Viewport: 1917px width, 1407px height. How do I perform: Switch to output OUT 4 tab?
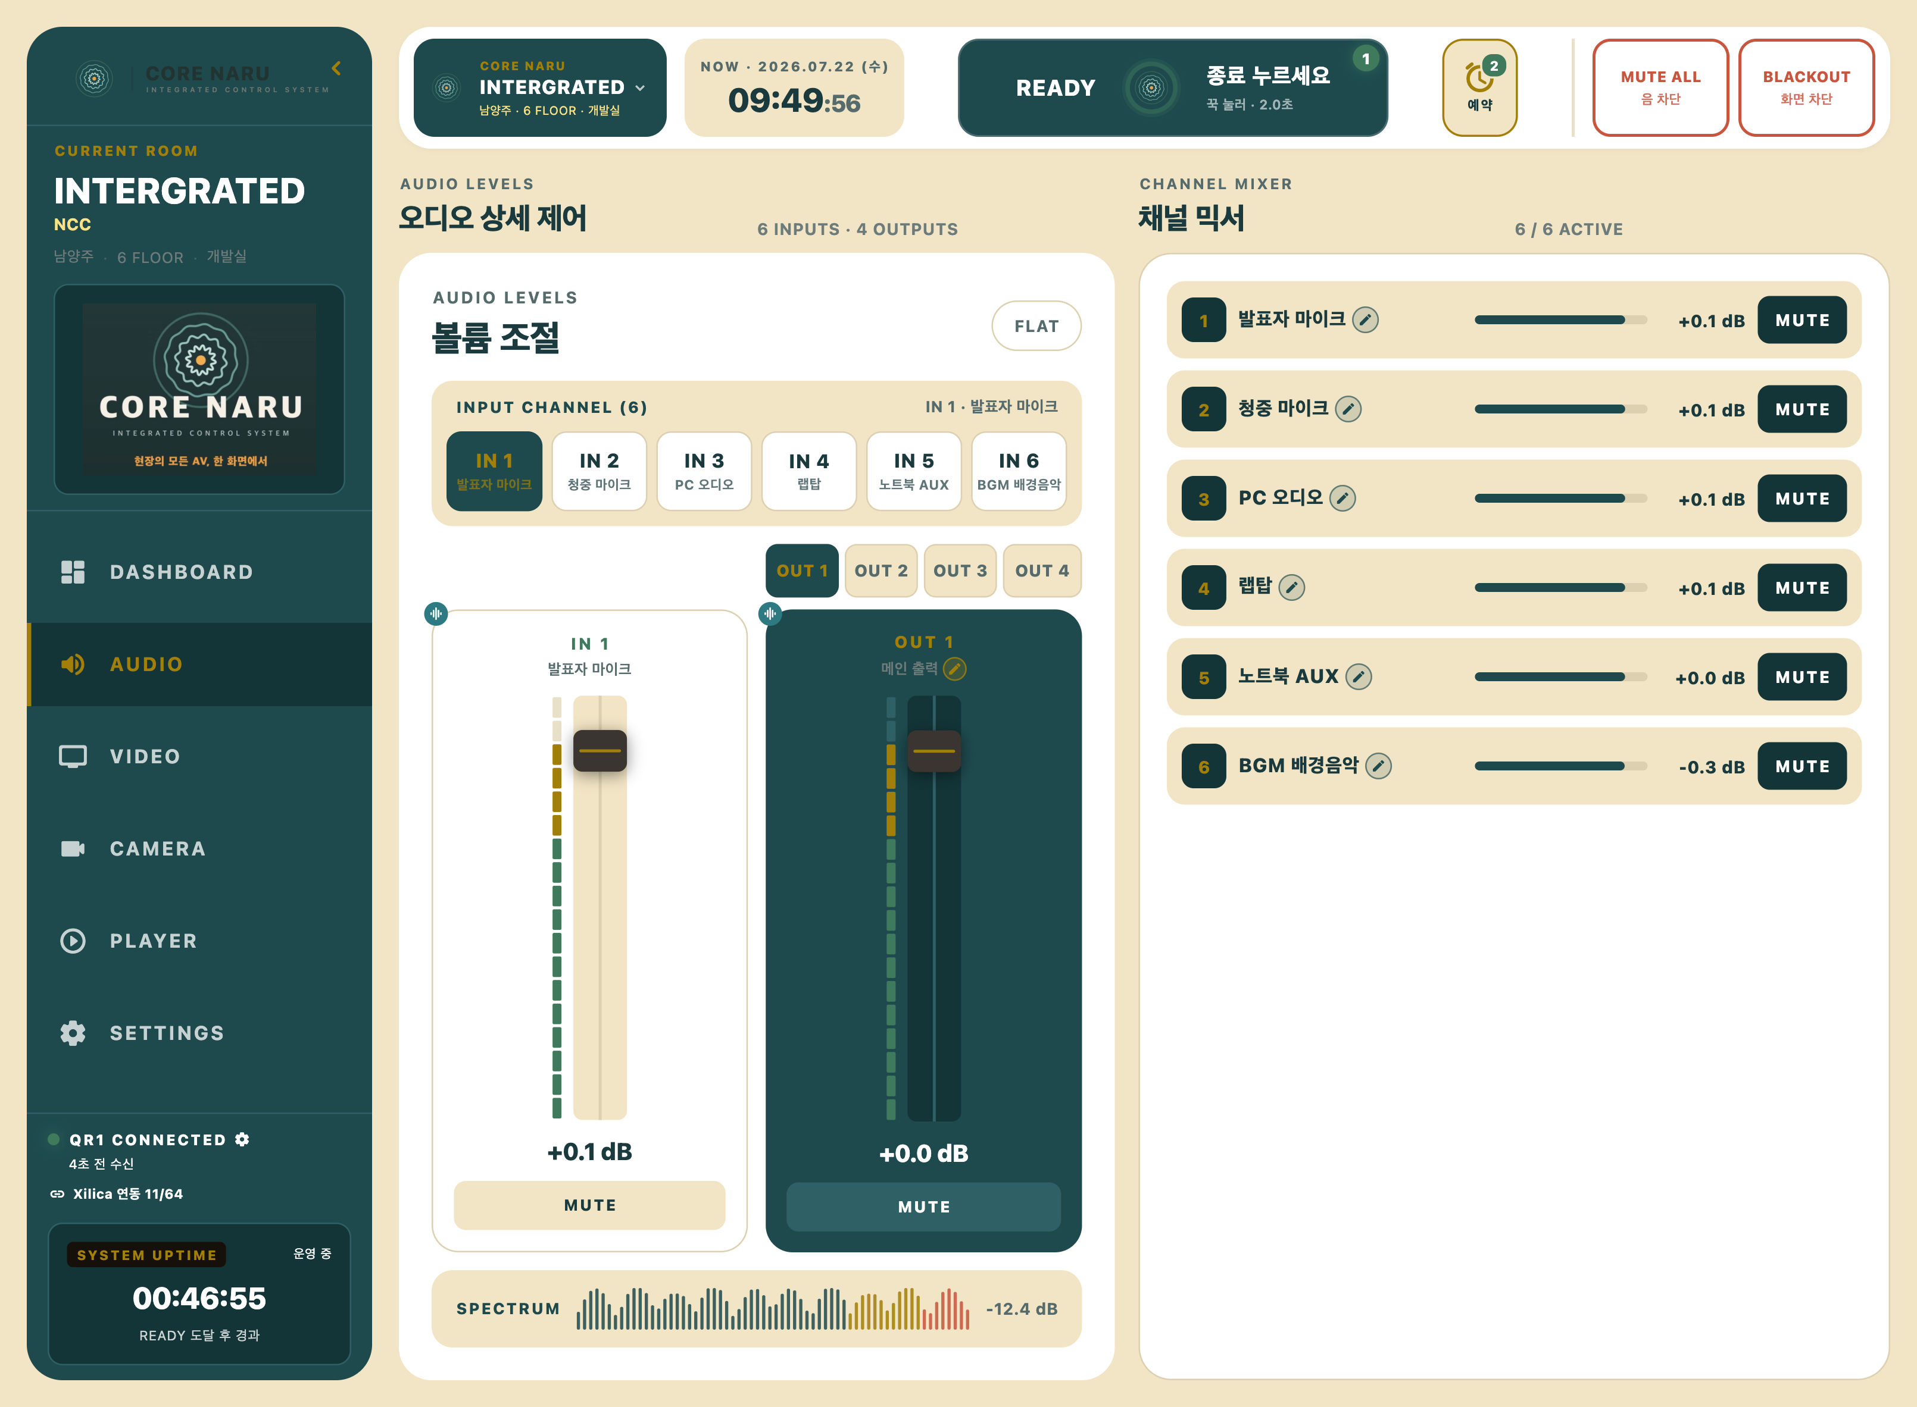(1042, 571)
